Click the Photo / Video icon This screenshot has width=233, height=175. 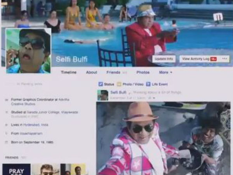pos(120,84)
